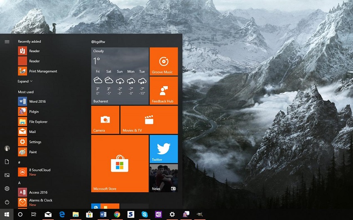Launch Pidgin from the Most used list
This screenshot has height=220, width=353.
pyautogui.click(x=34, y=112)
